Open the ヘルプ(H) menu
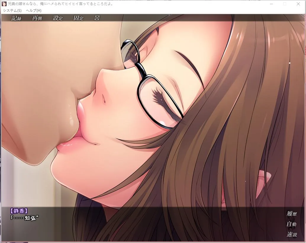This screenshot has height=243, width=306. 33,11
